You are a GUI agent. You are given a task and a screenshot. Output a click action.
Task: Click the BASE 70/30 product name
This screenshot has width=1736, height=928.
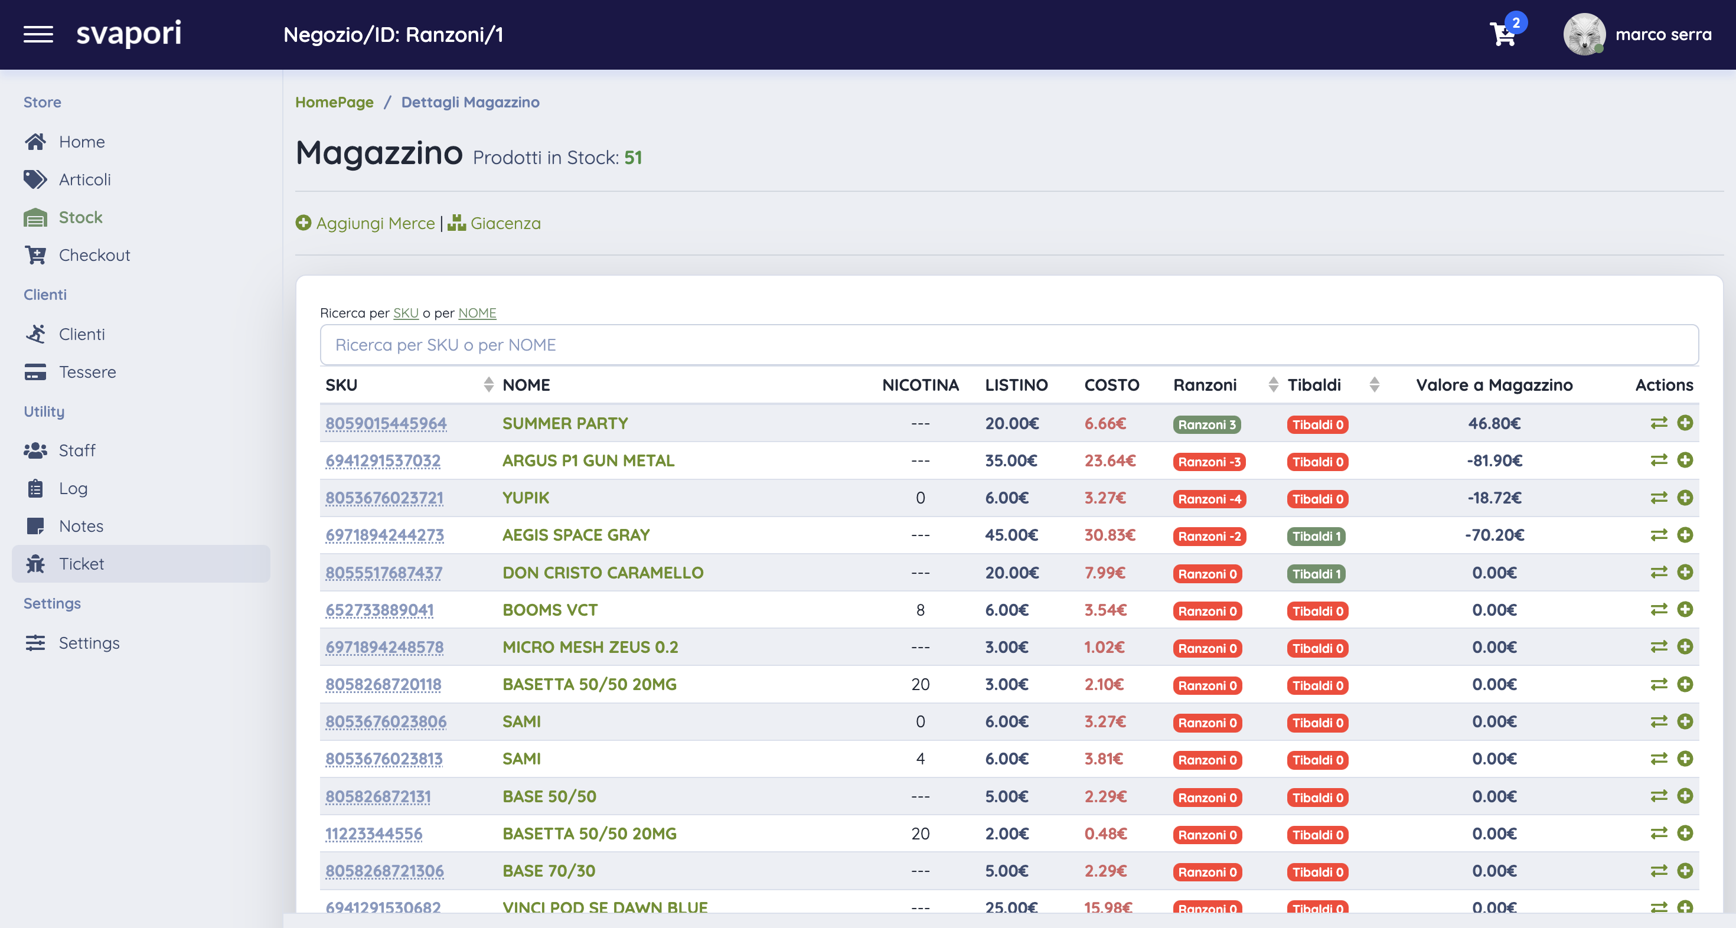549,871
